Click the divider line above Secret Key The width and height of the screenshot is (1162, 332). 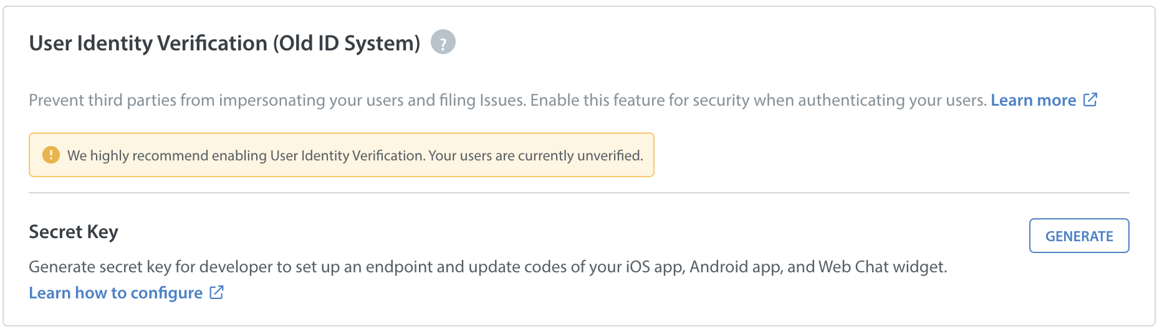pos(579,193)
